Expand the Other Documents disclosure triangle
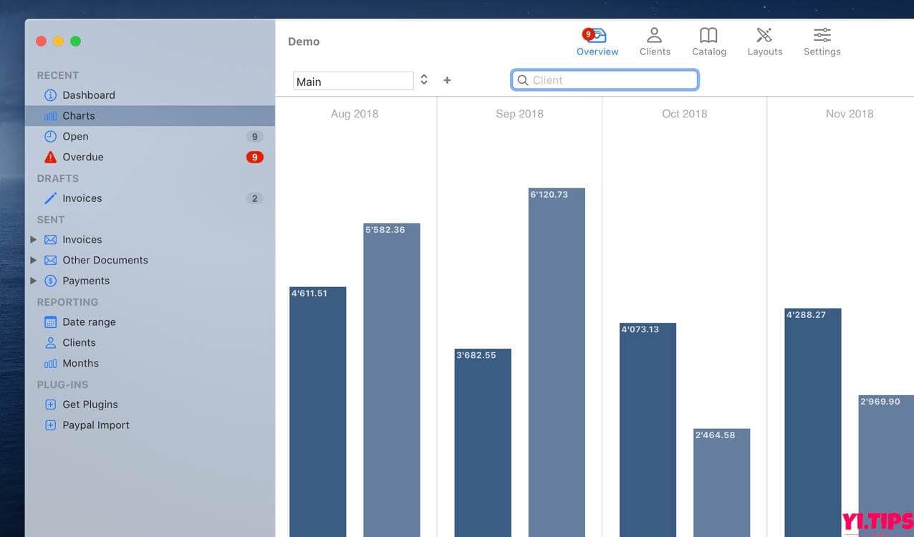This screenshot has height=537, width=914. tap(33, 261)
